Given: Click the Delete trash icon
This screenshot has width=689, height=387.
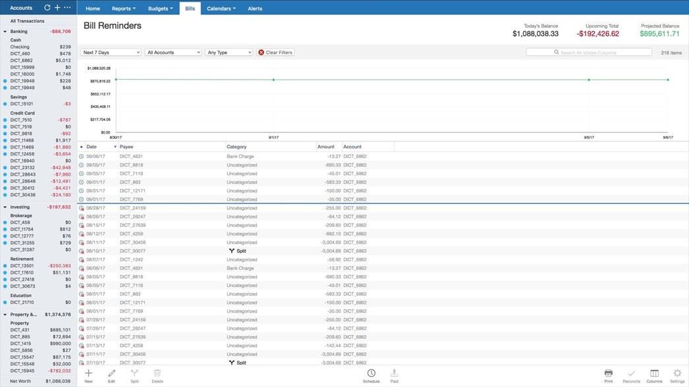Looking at the screenshot, I should pos(157,373).
